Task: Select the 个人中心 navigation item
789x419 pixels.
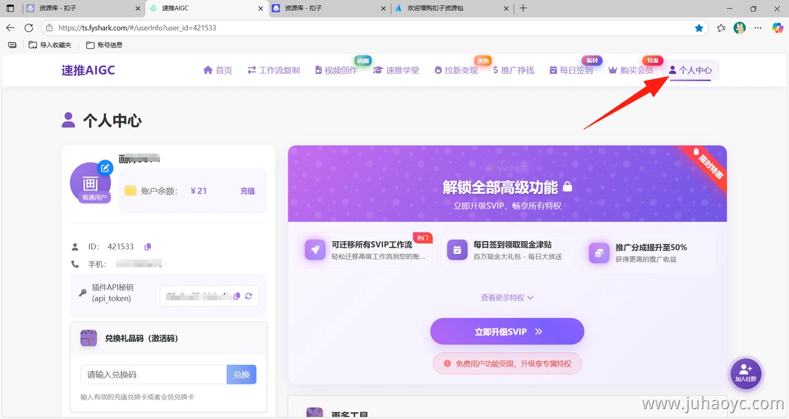Action: click(690, 70)
